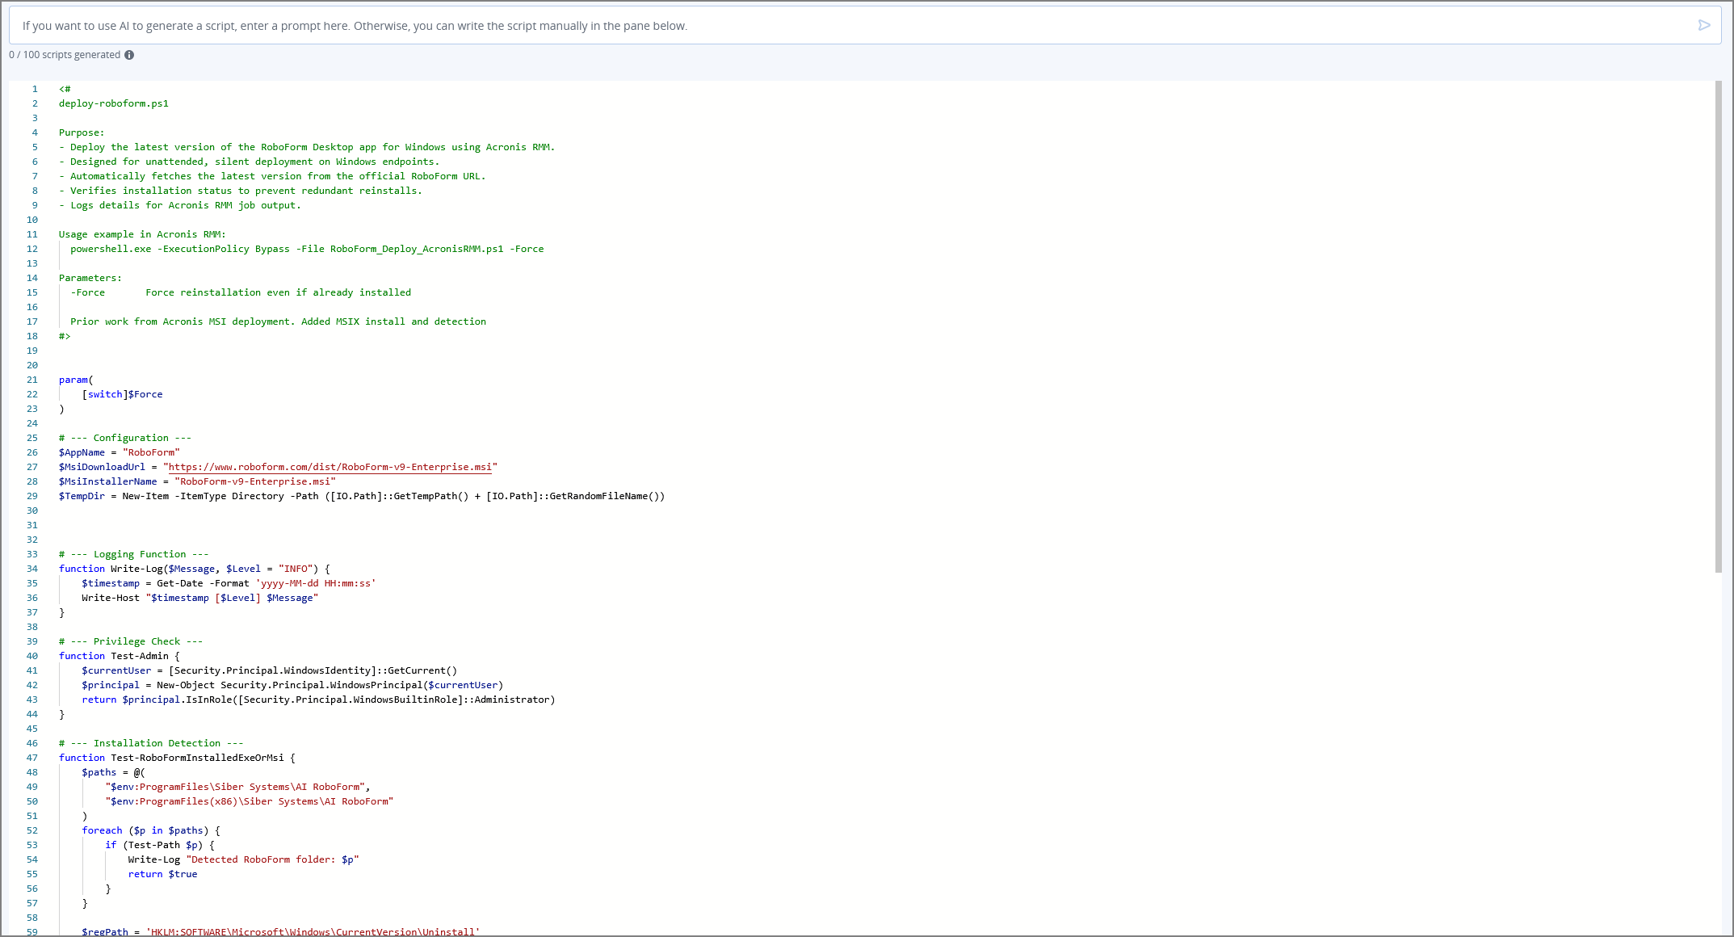Click the "$principal = New-Object" statement

pos(292,685)
